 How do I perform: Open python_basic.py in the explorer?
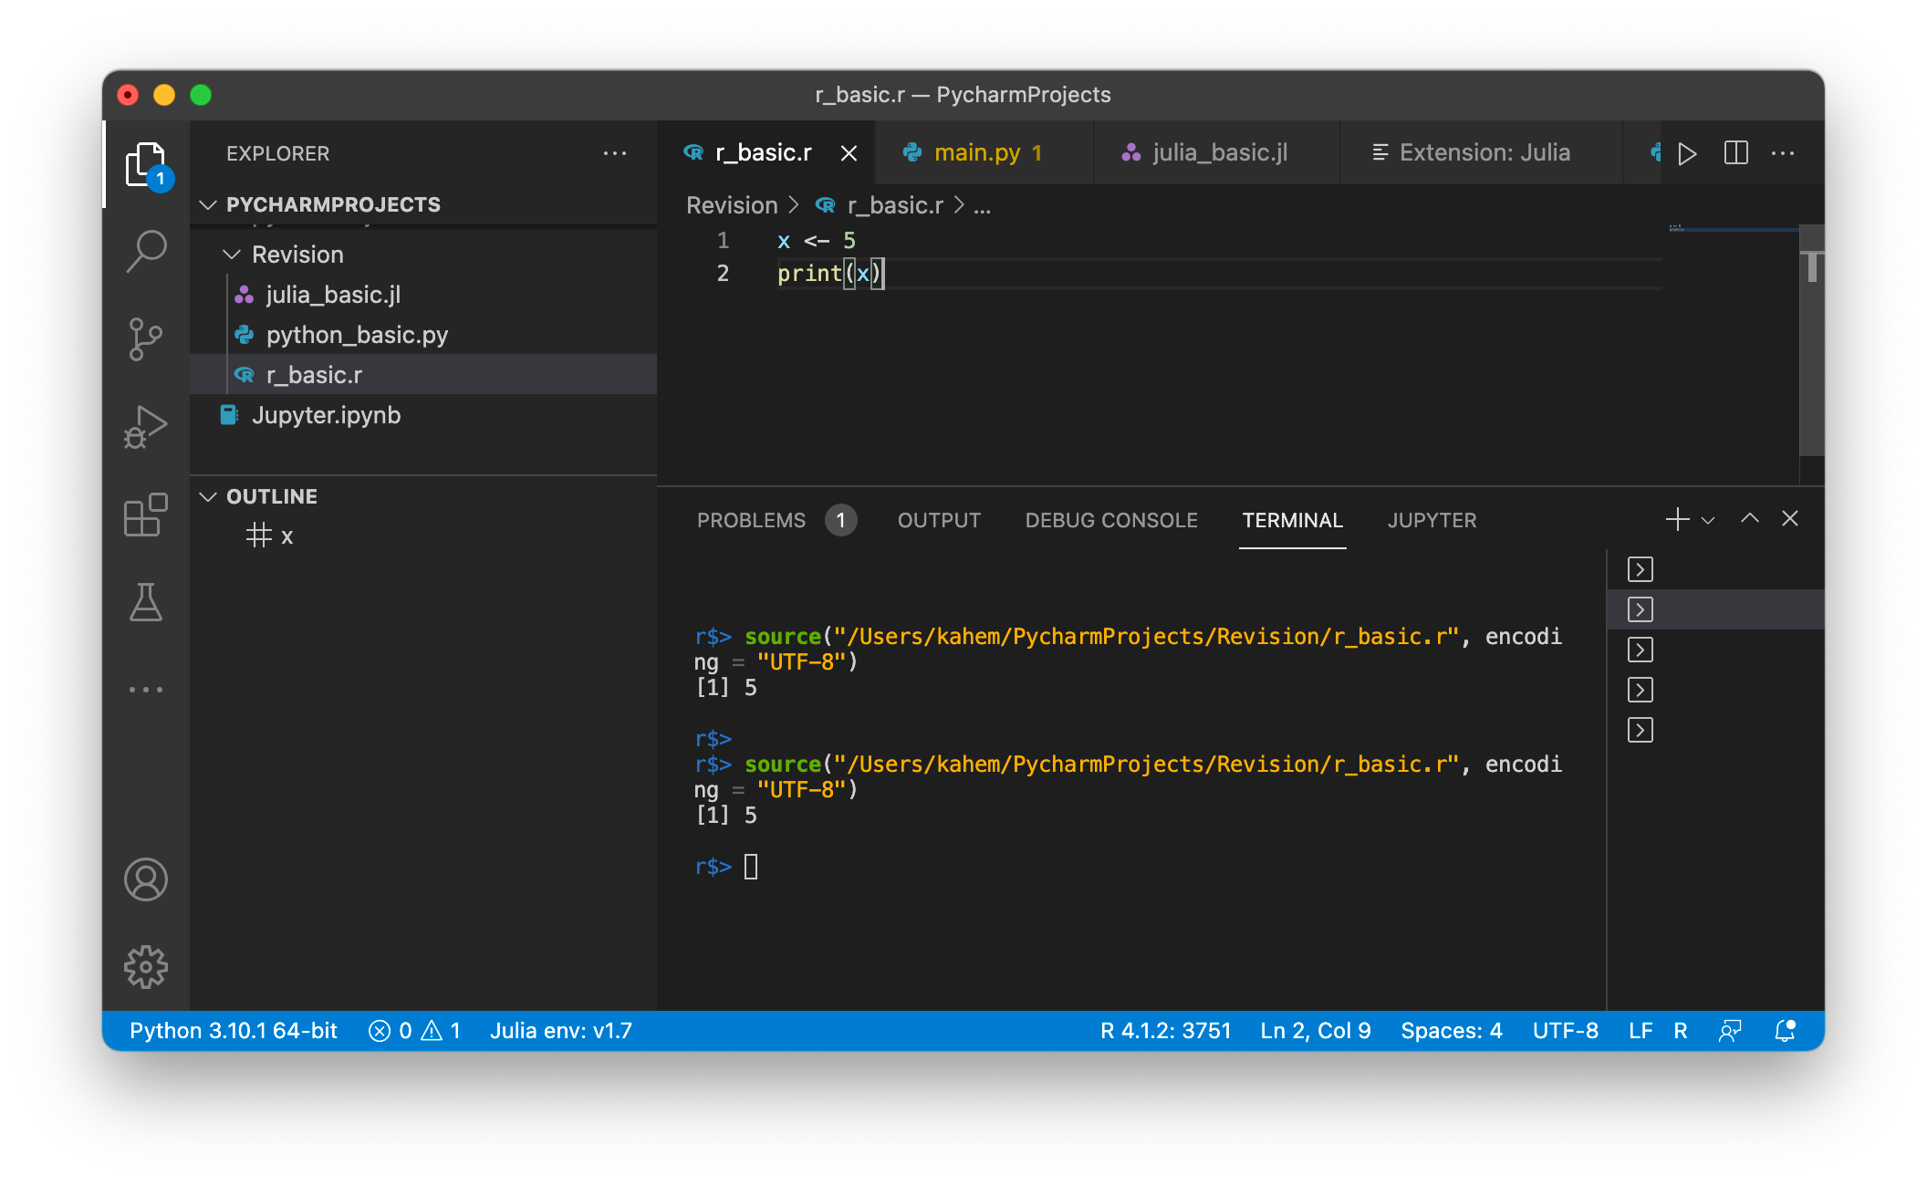click(x=357, y=335)
